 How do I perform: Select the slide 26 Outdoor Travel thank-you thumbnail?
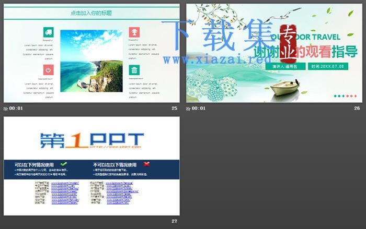(x=274, y=53)
